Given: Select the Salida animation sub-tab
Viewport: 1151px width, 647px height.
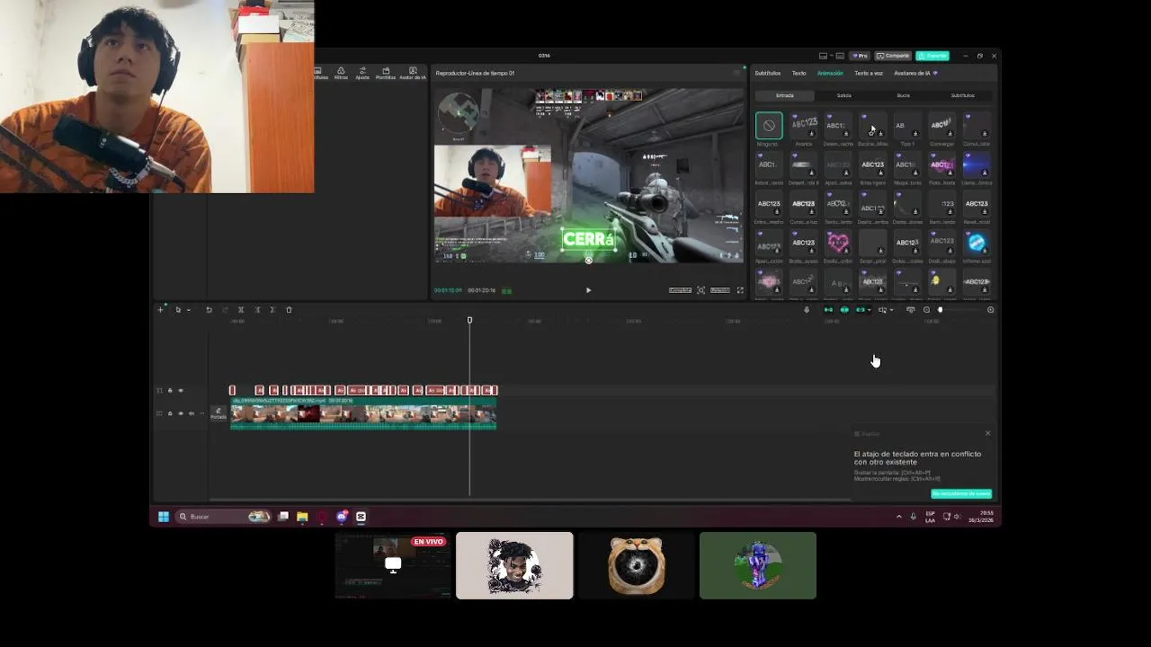Looking at the screenshot, I should (x=844, y=95).
